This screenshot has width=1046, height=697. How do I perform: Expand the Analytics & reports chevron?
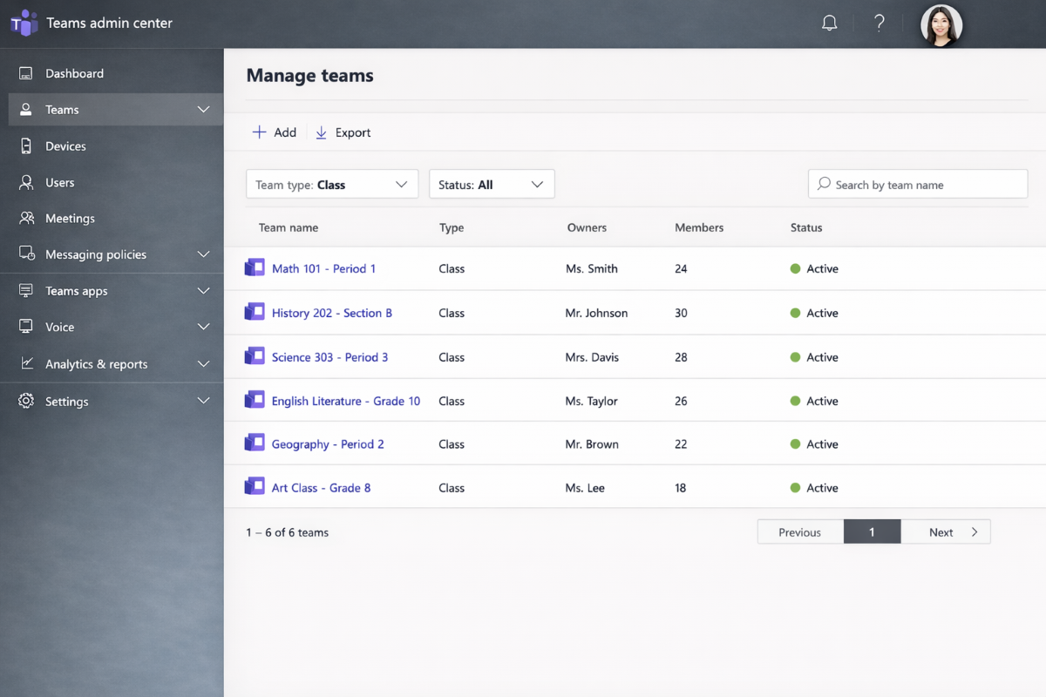click(203, 364)
